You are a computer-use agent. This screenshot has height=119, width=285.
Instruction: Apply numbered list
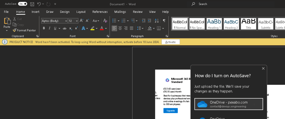(x=124, y=21)
